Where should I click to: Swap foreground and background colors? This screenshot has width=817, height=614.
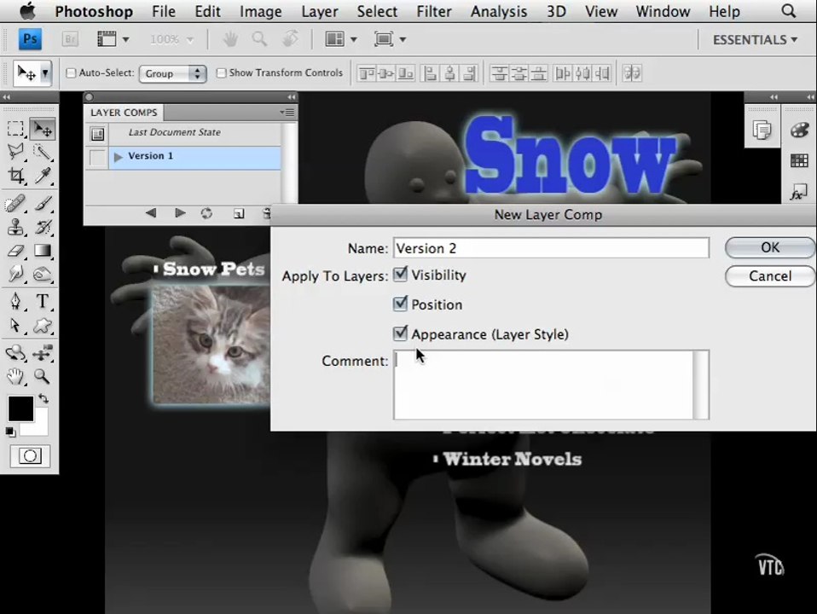[43, 399]
